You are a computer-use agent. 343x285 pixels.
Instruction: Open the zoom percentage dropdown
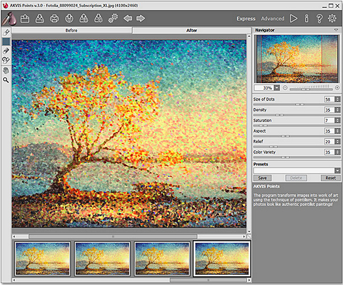[x=277, y=88]
